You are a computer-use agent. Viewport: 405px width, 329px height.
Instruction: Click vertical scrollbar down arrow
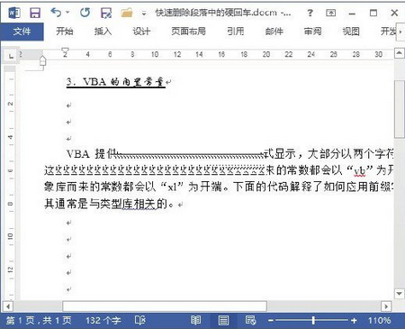tap(399, 294)
